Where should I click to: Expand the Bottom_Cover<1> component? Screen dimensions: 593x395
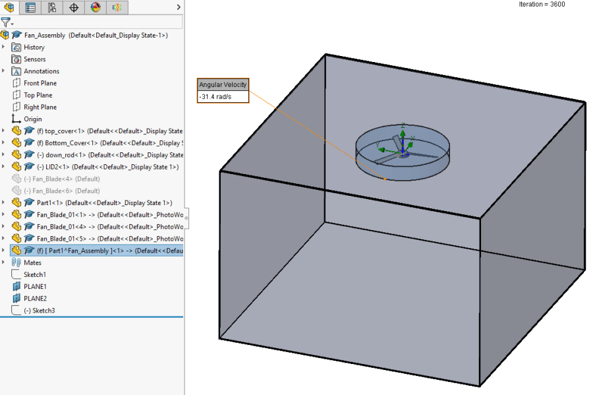pos(3,142)
